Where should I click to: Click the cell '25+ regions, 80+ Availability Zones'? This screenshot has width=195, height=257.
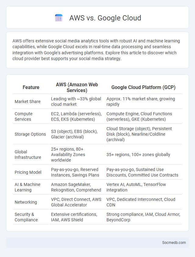77,155
